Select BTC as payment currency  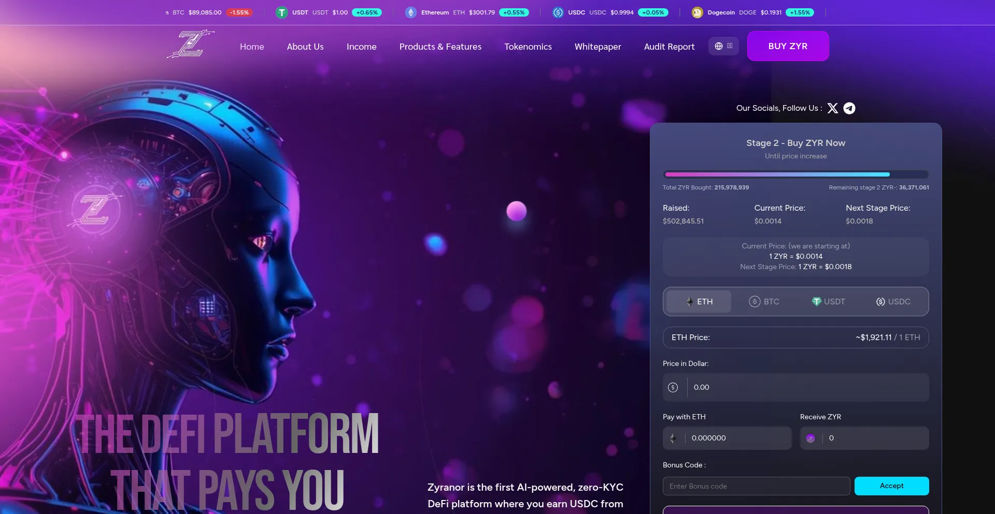tap(764, 302)
